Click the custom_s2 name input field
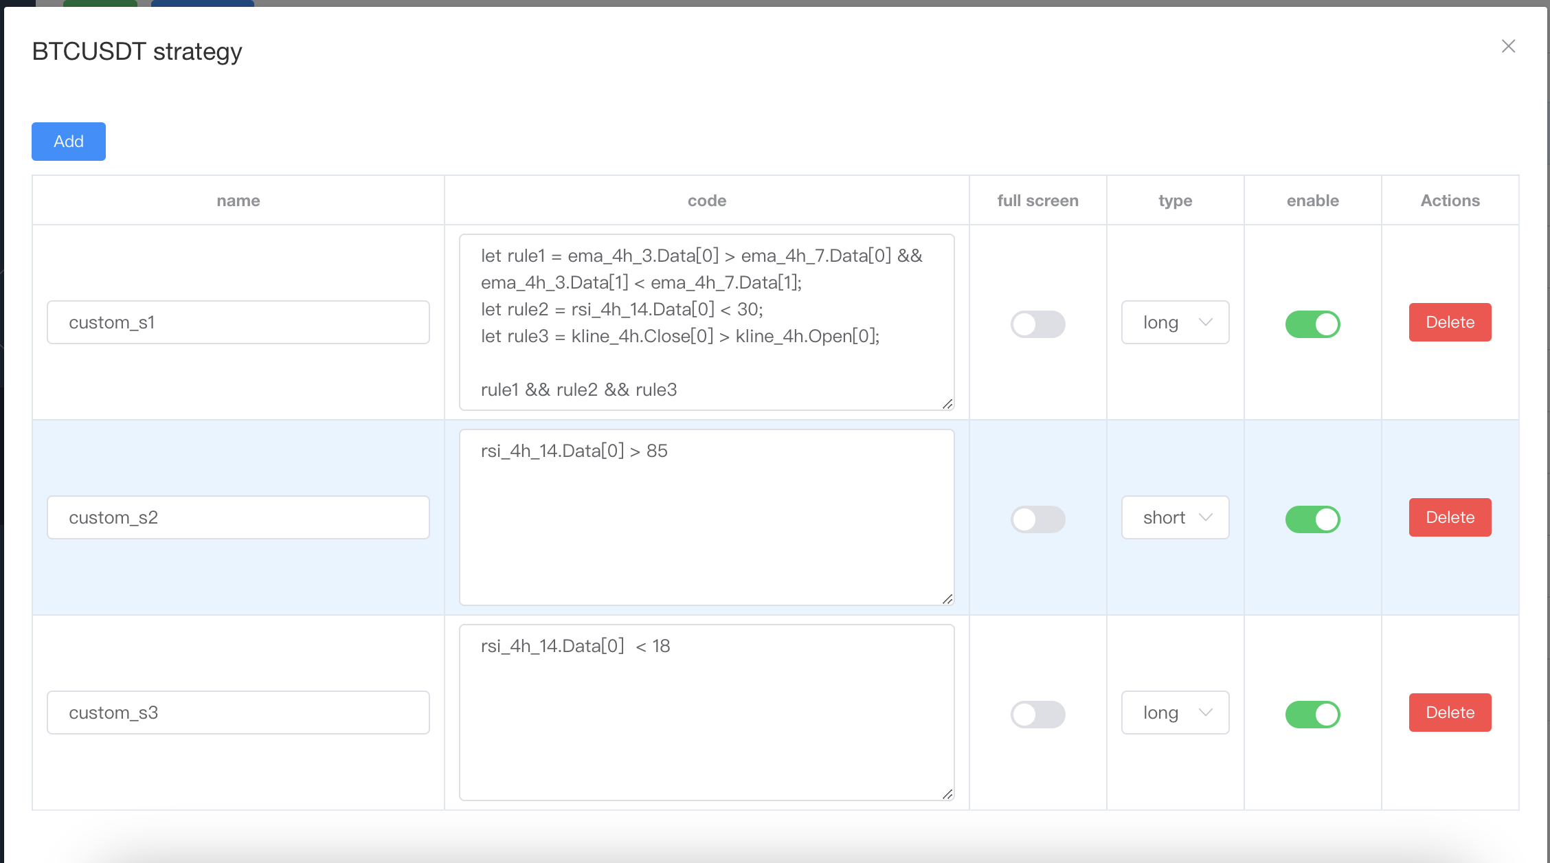The image size is (1550, 863). [238, 517]
